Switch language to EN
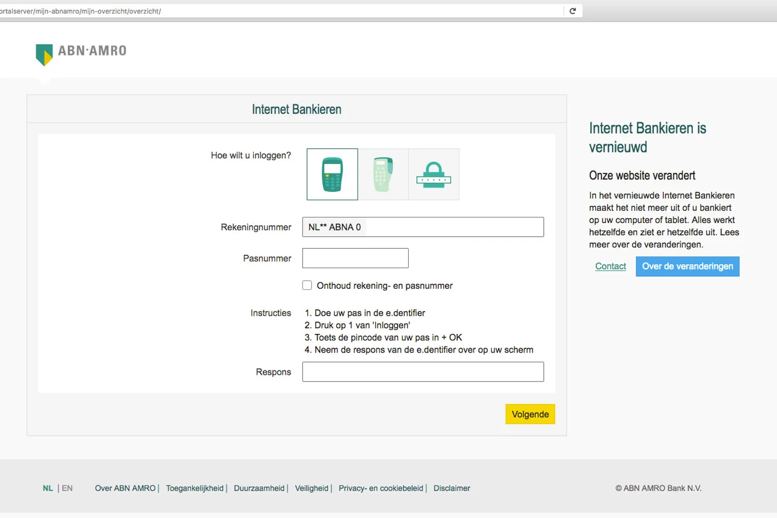The image size is (777, 518). [x=67, y=488]
